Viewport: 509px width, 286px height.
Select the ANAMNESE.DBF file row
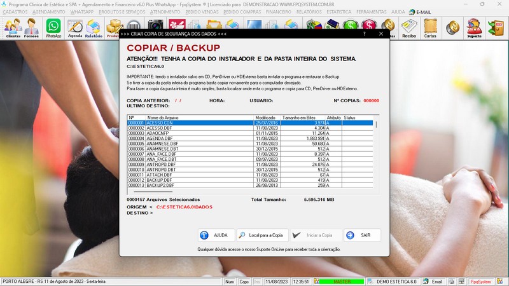[250, 144]
